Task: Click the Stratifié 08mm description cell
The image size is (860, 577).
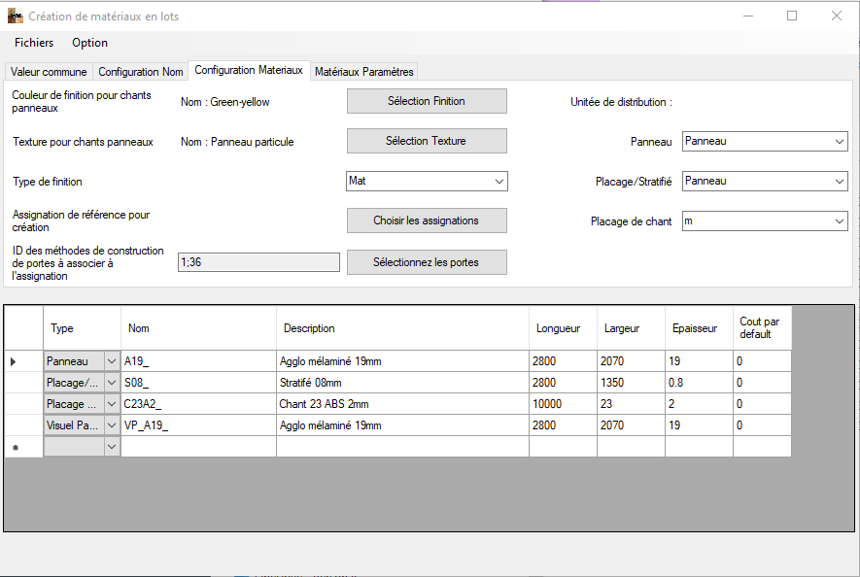Action: click(402, 383)
